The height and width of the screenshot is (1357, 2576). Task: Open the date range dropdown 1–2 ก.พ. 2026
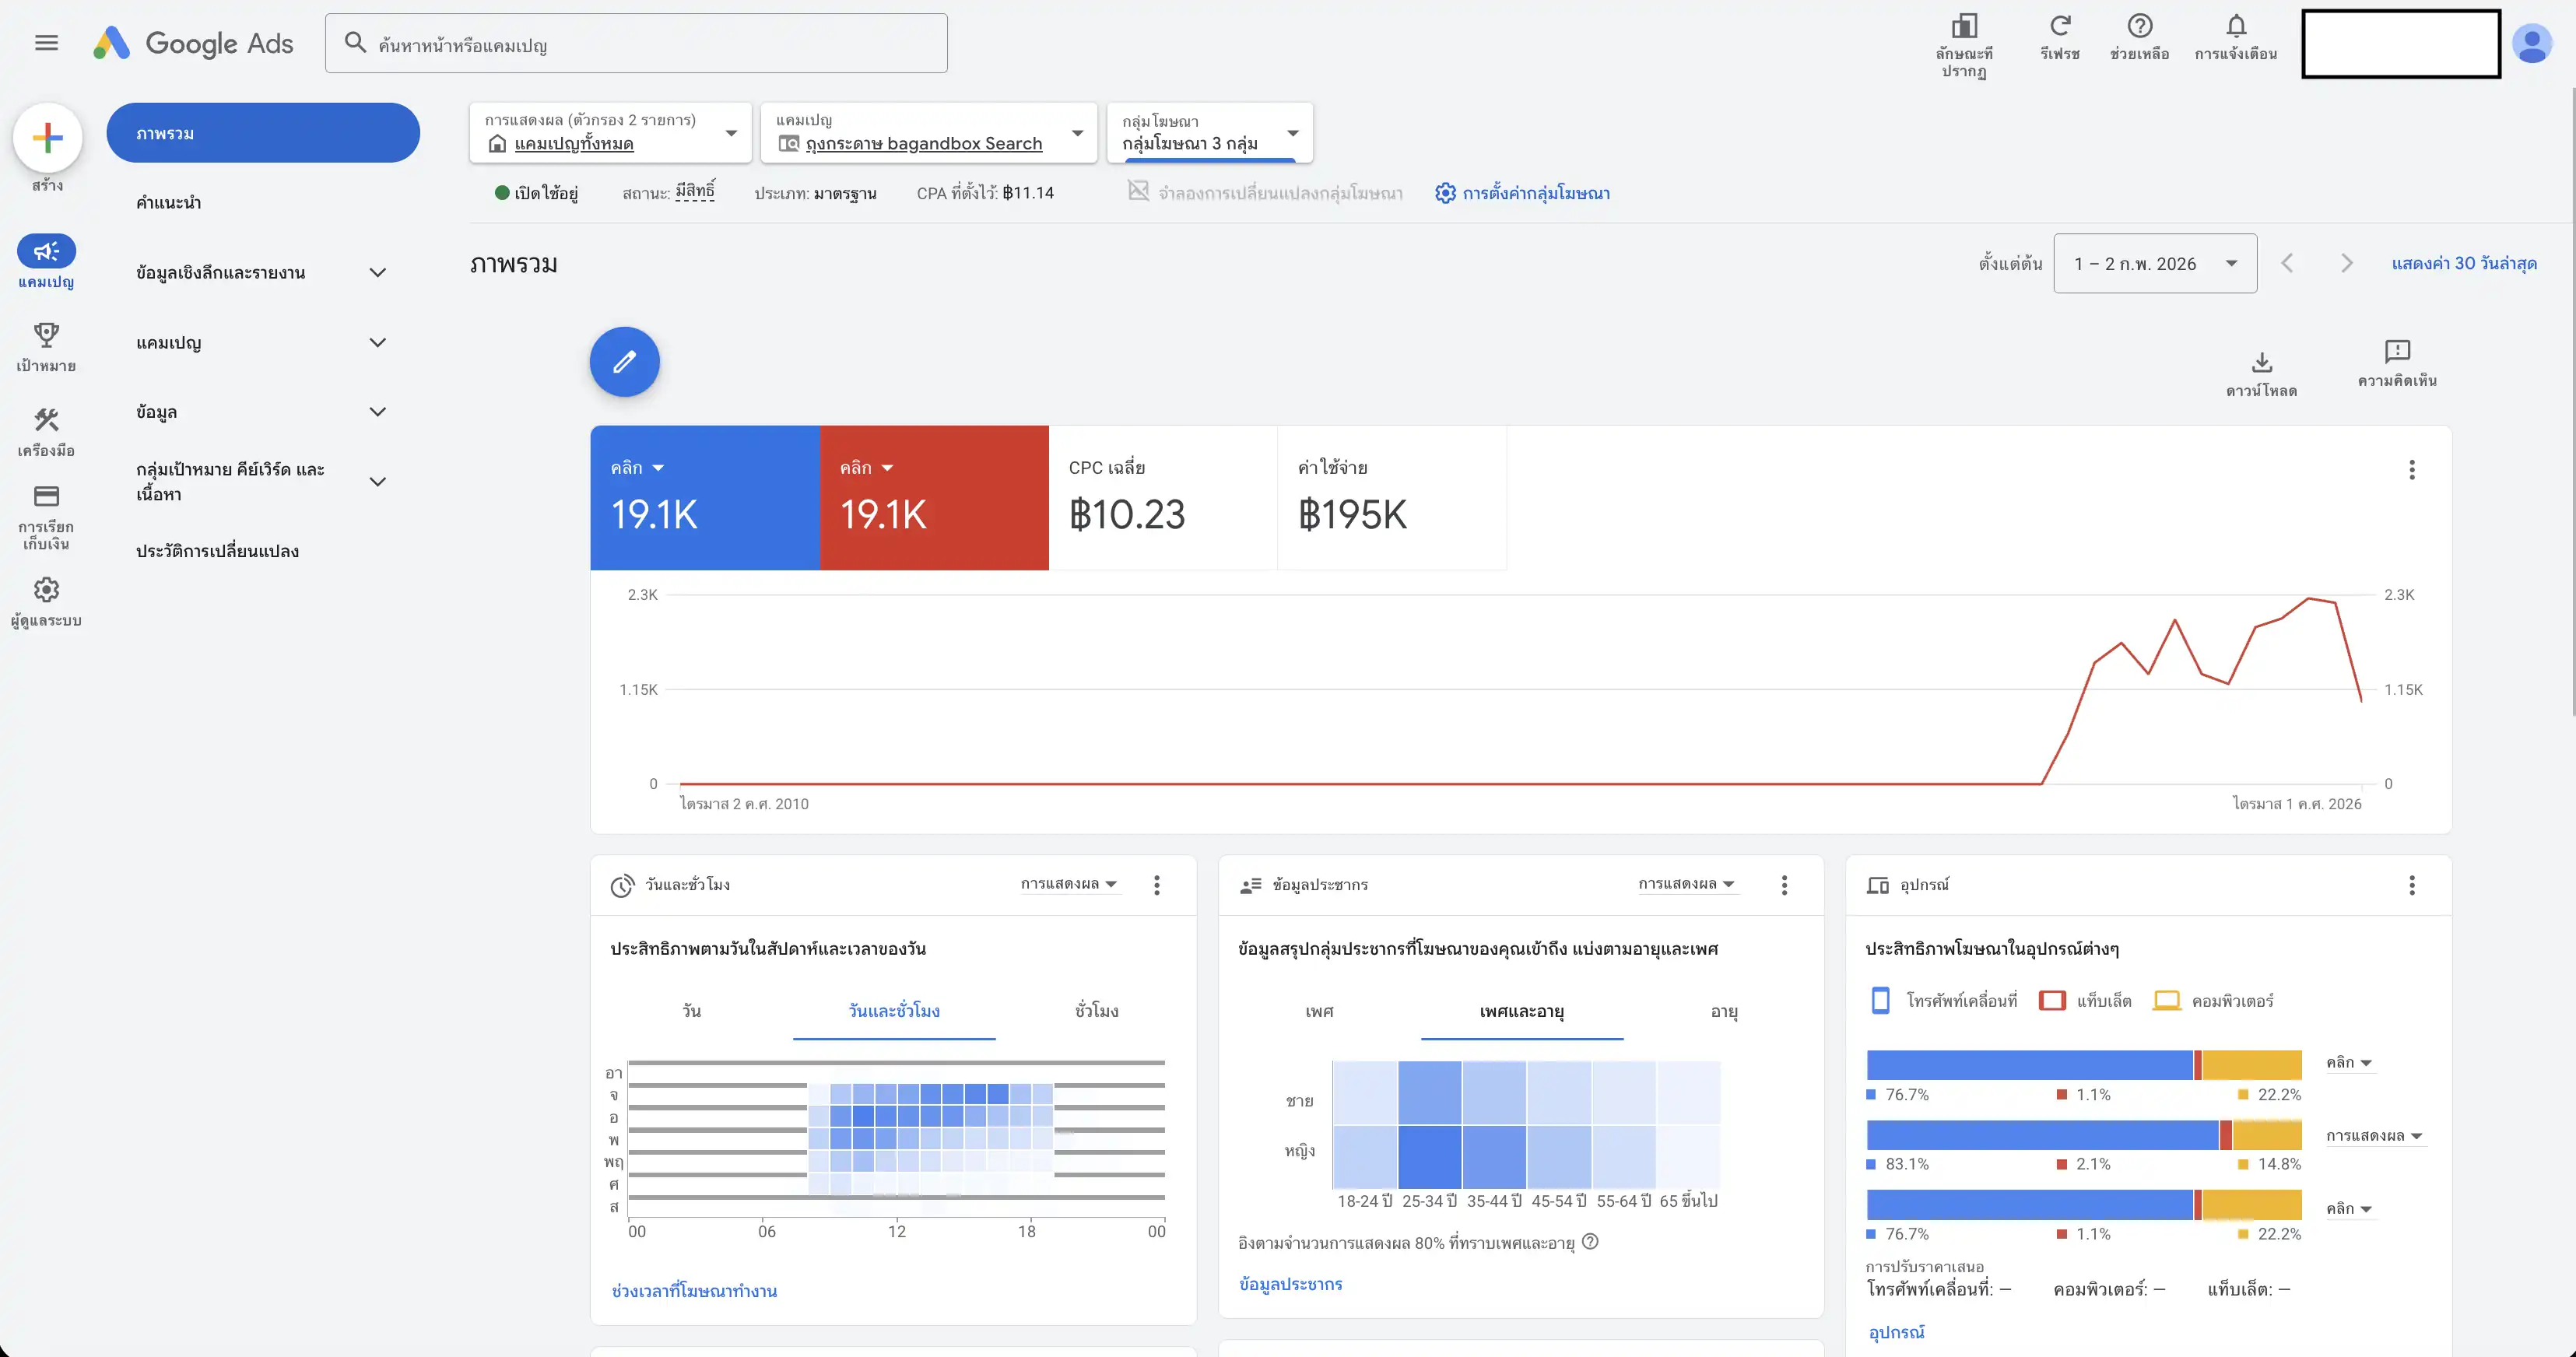(2154, 263)
